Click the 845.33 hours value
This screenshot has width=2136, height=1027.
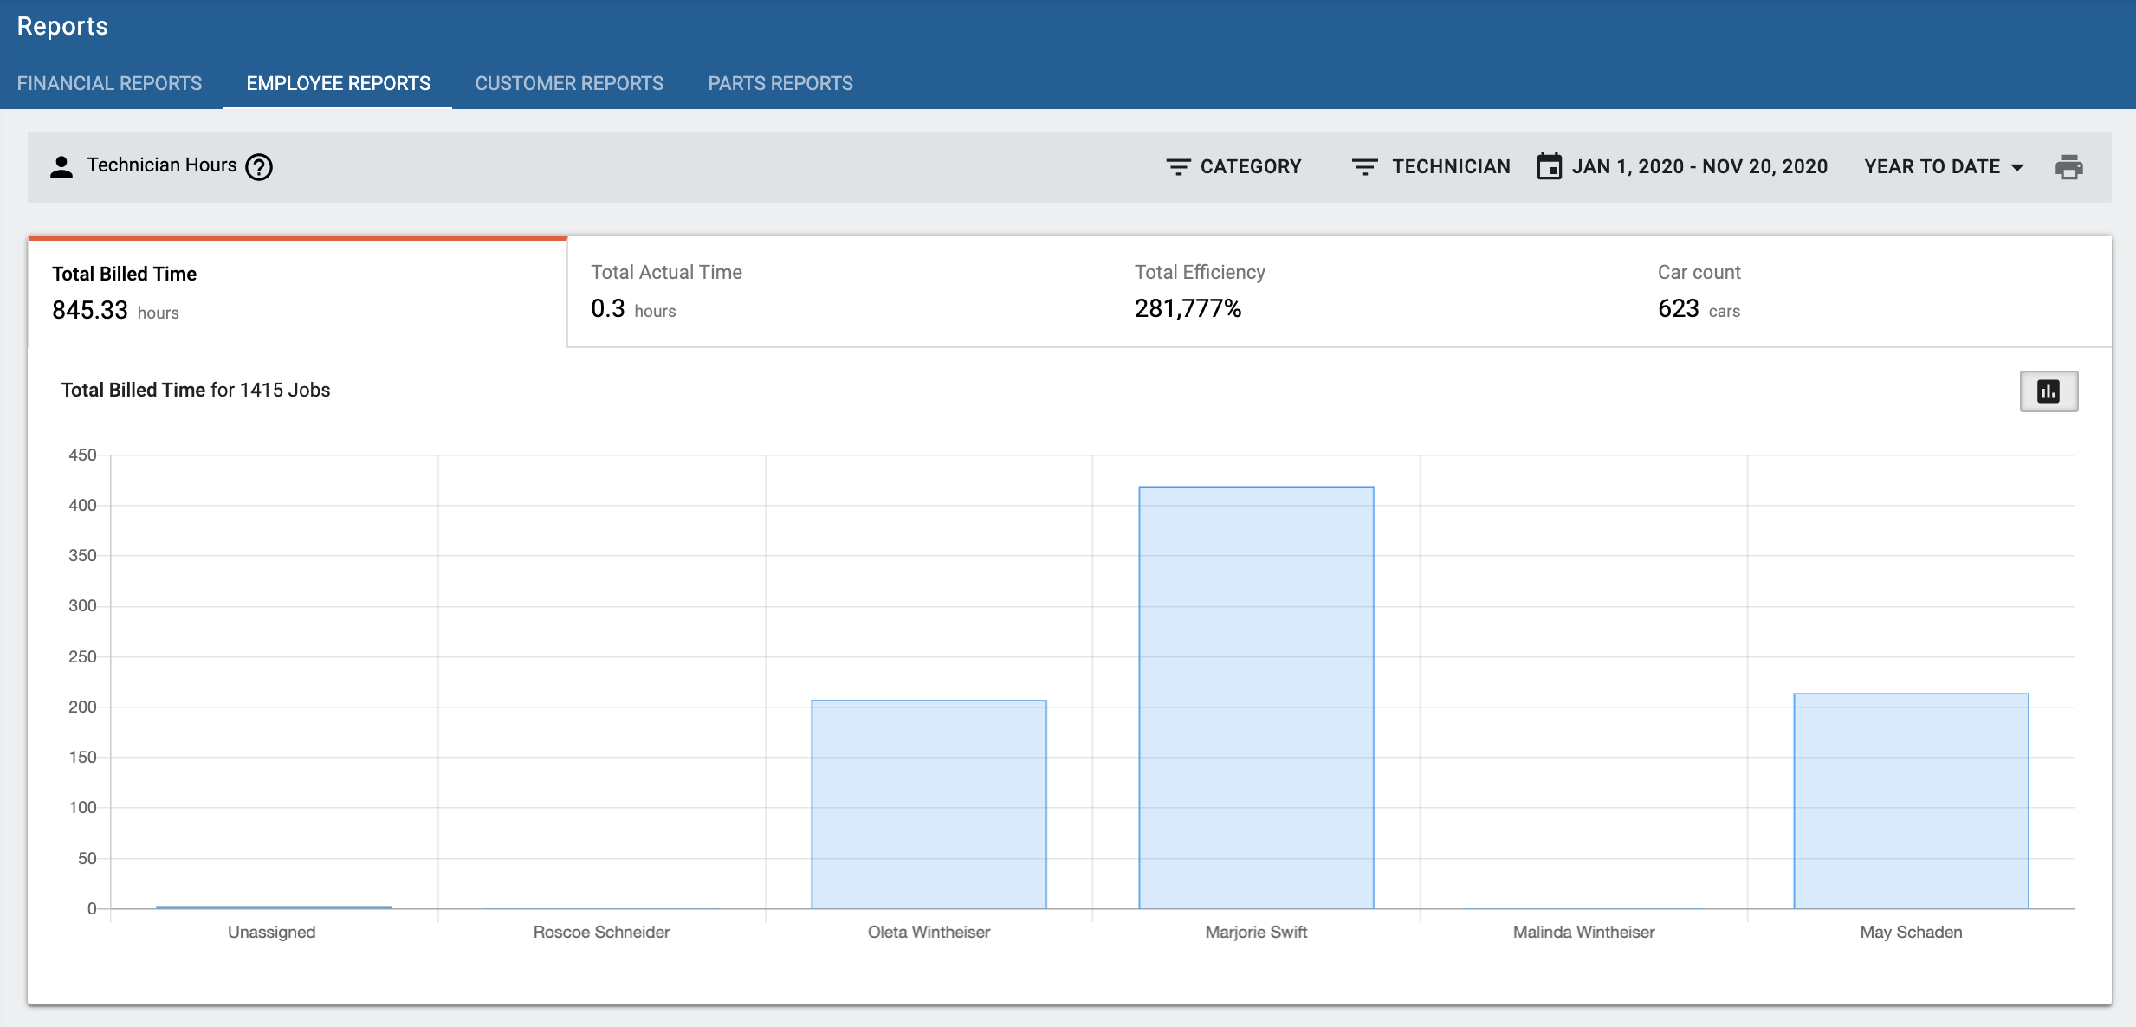click(x=115, y=310)
